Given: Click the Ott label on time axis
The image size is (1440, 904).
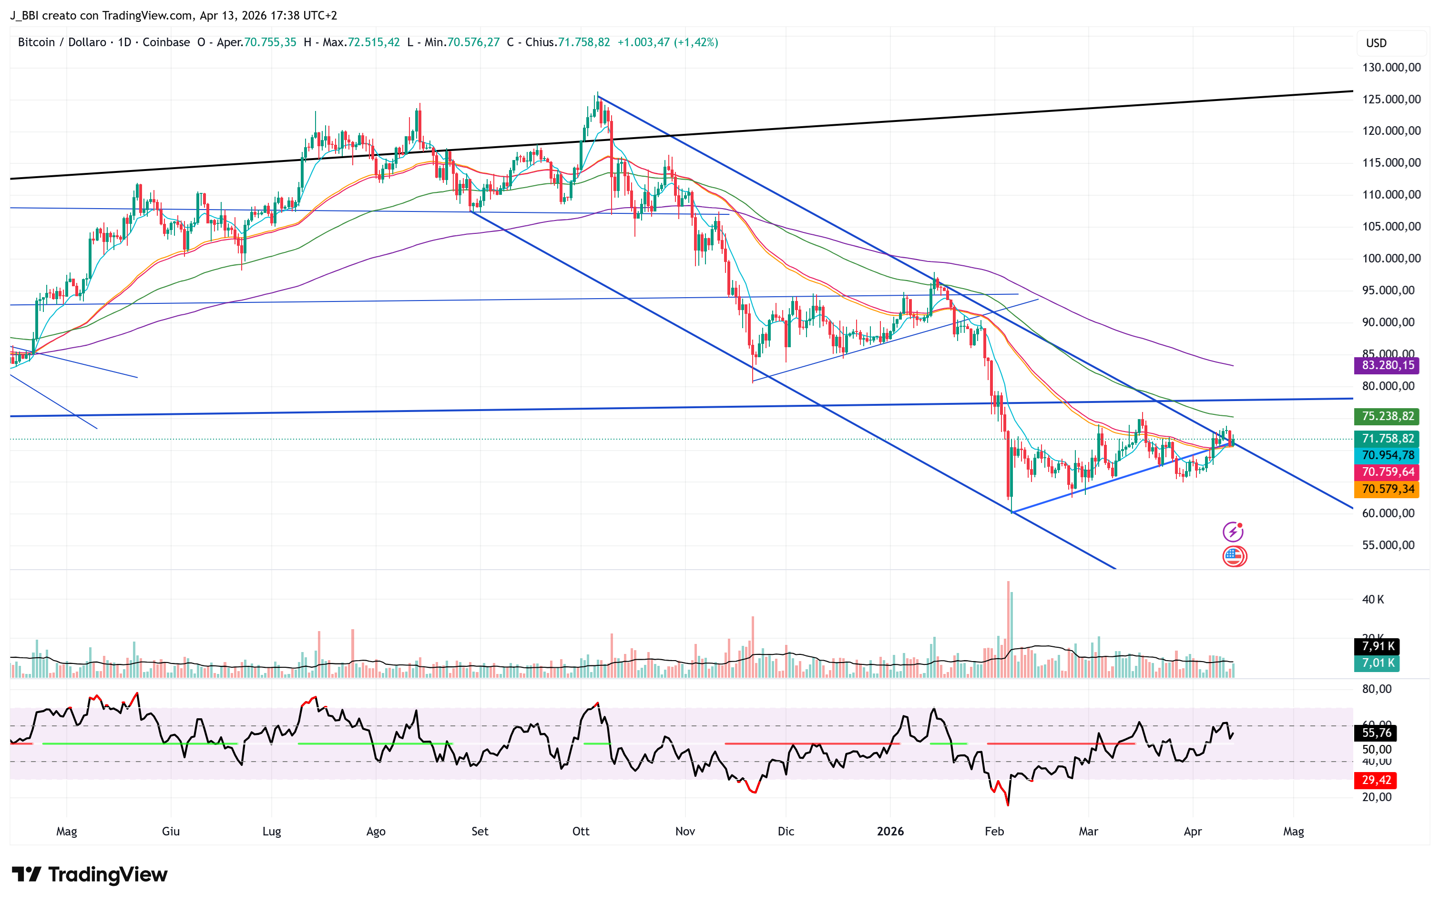Looking at the screenshot, I should coord(580,831).
